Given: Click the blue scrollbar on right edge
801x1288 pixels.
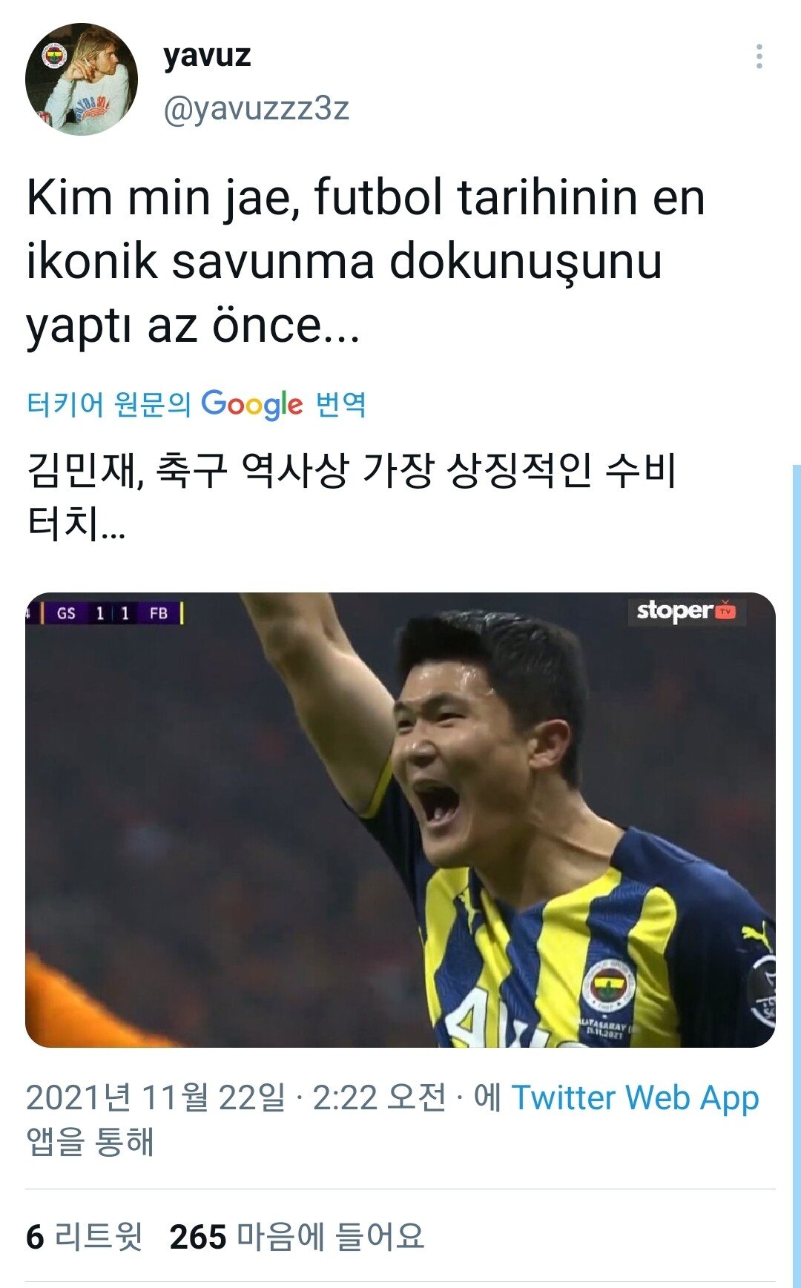Looking at the screenshot, I should (x=797, y=875).
